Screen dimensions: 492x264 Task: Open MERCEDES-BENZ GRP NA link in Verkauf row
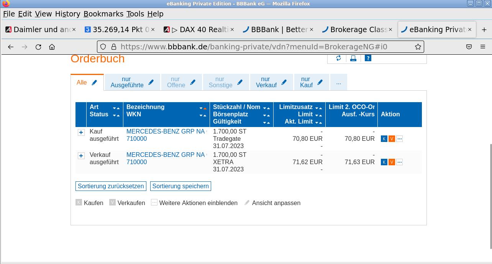[166, 155]
